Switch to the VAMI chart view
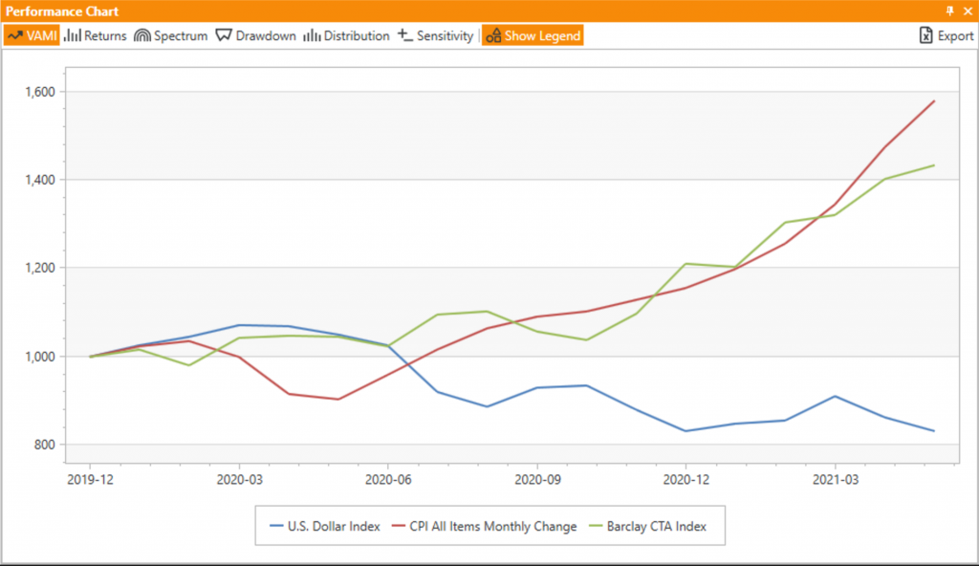 pyautogui.click(x=32, y=35)
